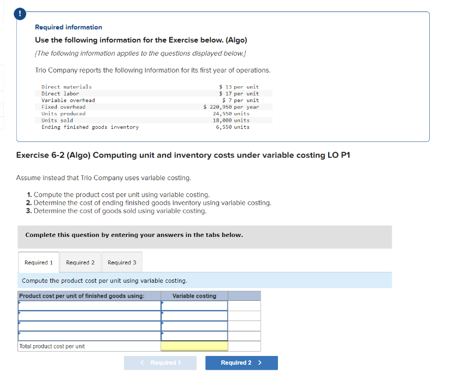This screenshot has width=462, height=392.
Task: Open the first Variable costing amount dropdown
Action: [194, 305]
